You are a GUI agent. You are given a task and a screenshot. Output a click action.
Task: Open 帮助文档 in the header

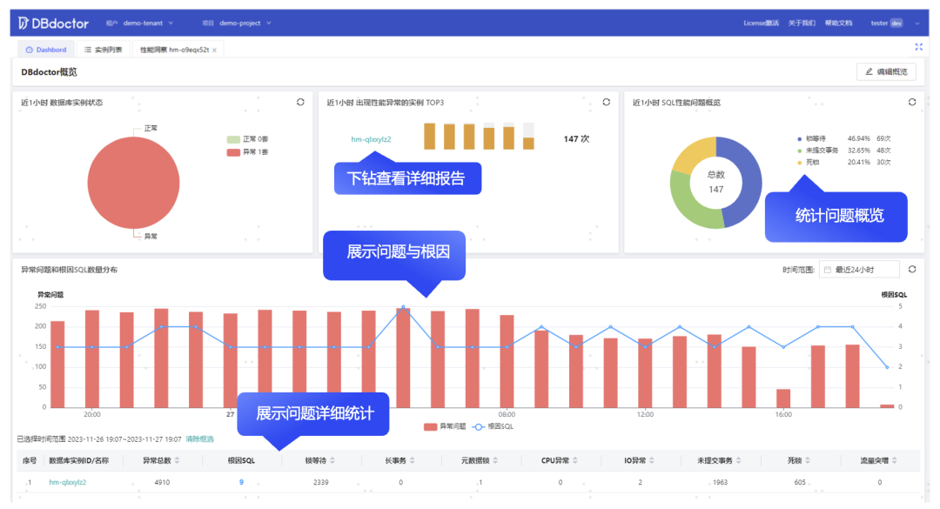[x=838, y=23]
